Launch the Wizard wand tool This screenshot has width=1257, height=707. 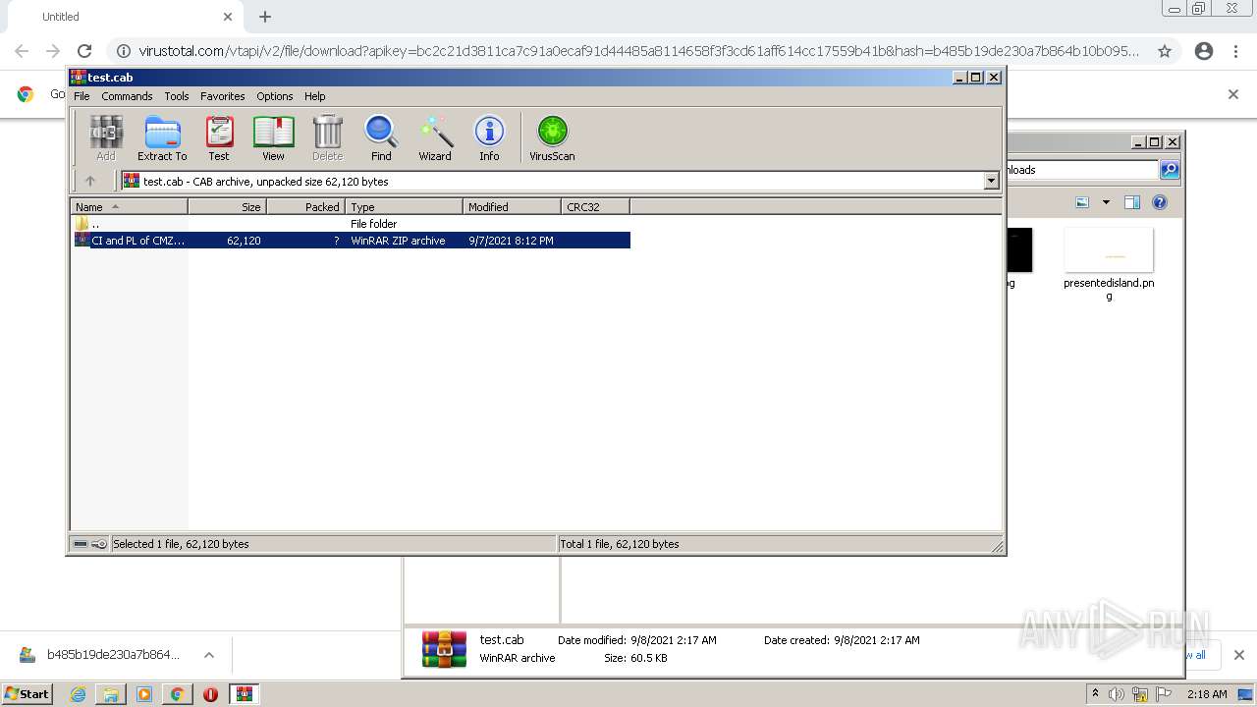(x=435, y=138)
